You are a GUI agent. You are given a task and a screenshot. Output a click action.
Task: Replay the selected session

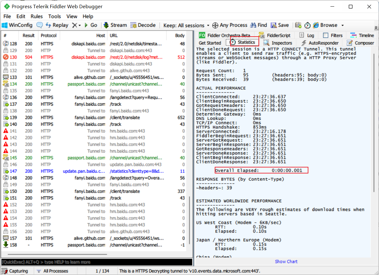pos(57,25)
